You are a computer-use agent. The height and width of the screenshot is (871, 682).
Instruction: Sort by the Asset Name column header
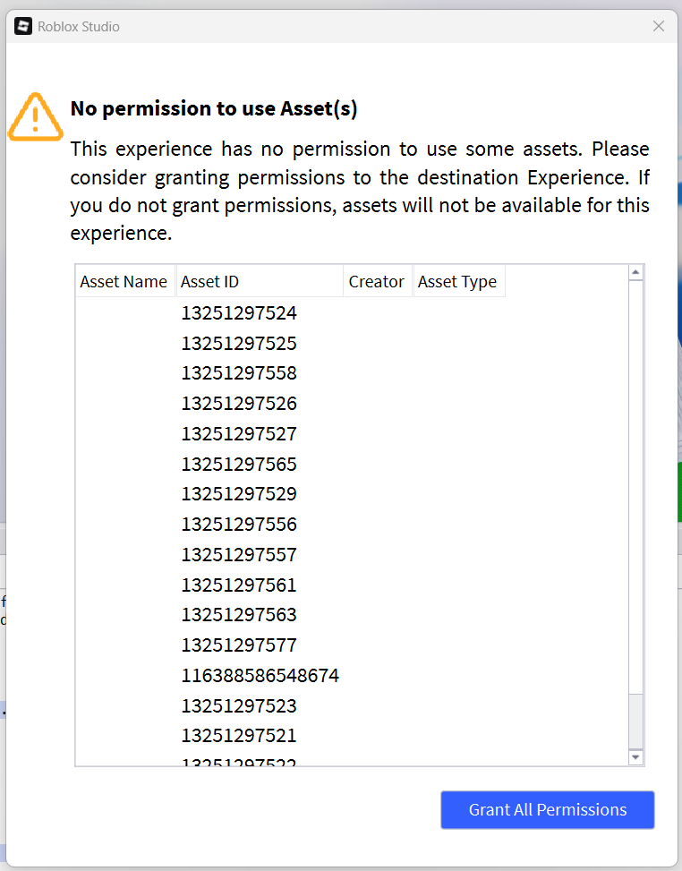coord(124,282)
